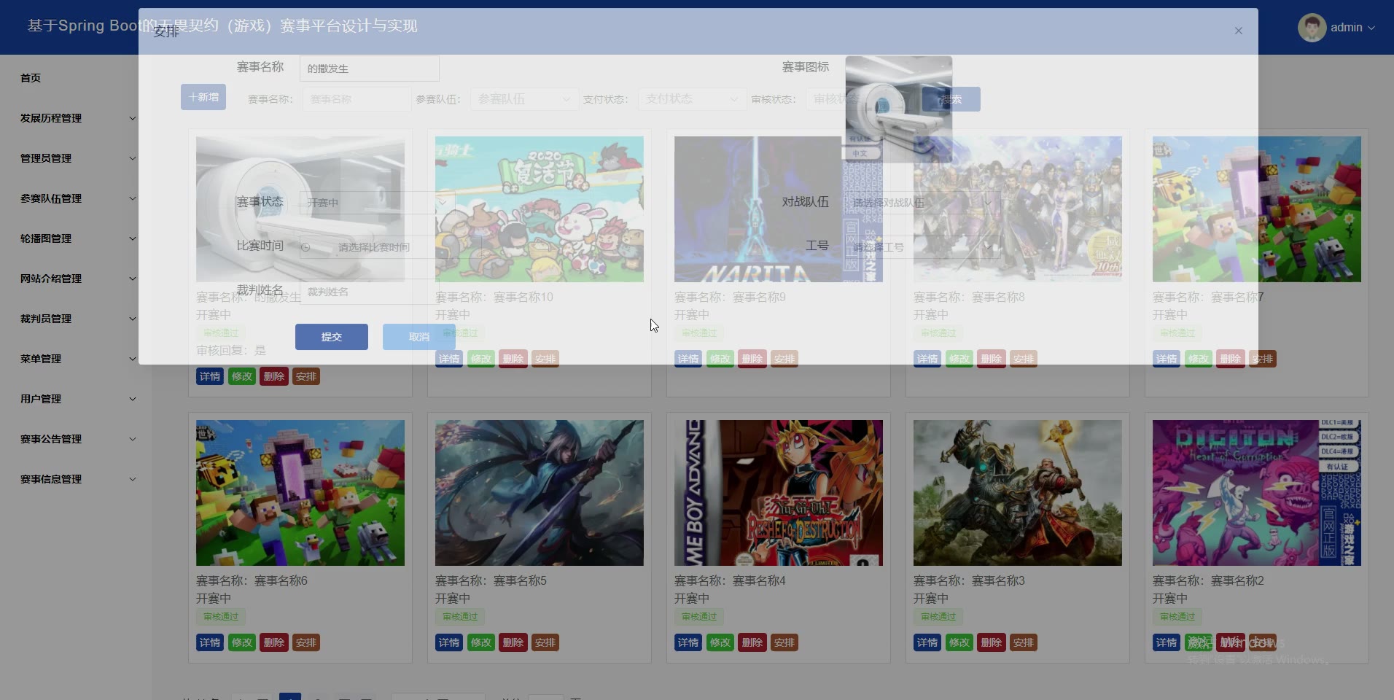Click 删除 under the 审核回复 card
1394x700 pixels.
274,376
